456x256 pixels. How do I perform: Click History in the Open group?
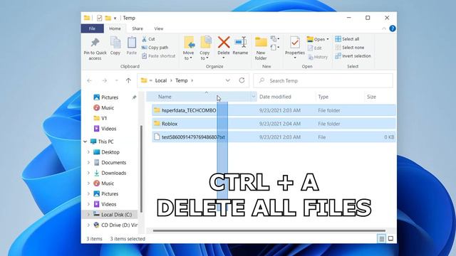point(318,57)
